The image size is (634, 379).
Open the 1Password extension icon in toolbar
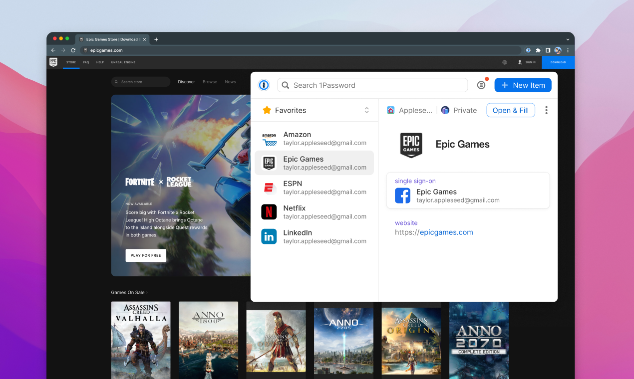(528, 50)
